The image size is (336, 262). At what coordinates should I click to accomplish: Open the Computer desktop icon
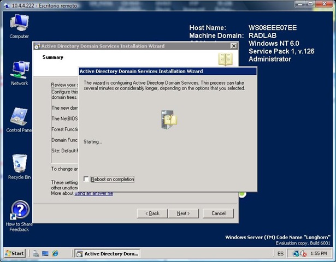[19, 24]
